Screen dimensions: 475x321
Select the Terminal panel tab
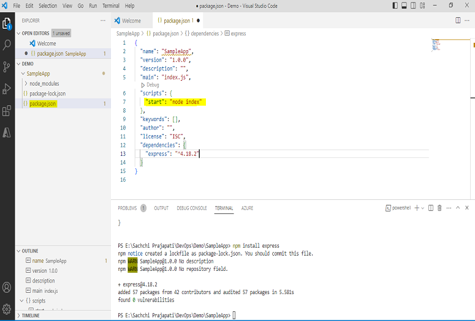(x=224, y=208)
